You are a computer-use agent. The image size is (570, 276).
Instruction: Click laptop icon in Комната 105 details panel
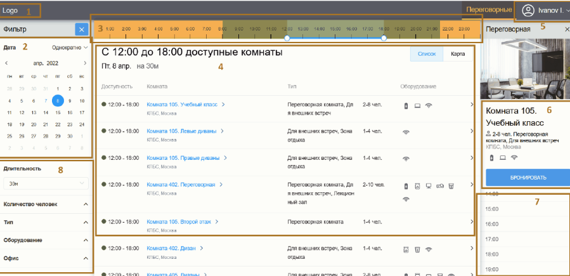click(503, 158)
